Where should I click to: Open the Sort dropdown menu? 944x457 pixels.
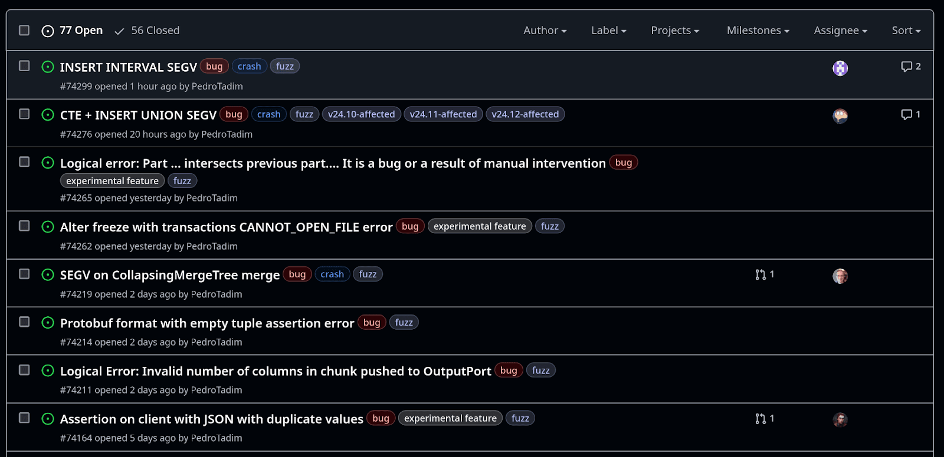click(x=906, y=31)
